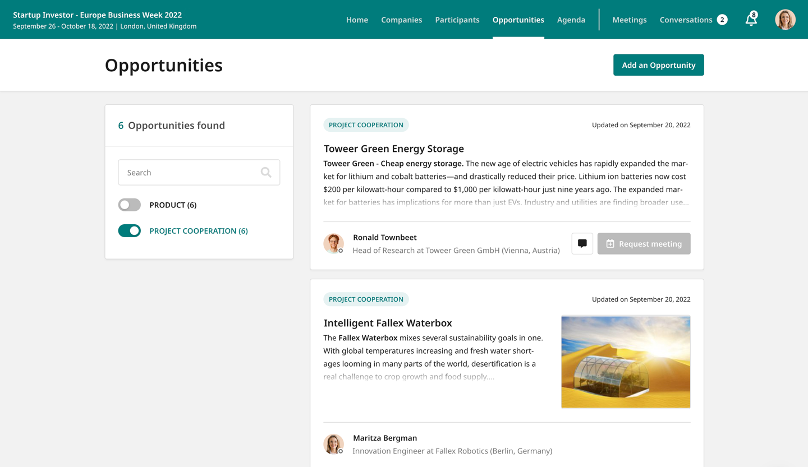Open Intelligent Fallex Waterbox opportunity title

pyautogui.click(x=387, y=323)
